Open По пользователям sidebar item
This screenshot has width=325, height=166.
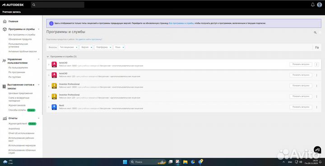pos(18,68)
